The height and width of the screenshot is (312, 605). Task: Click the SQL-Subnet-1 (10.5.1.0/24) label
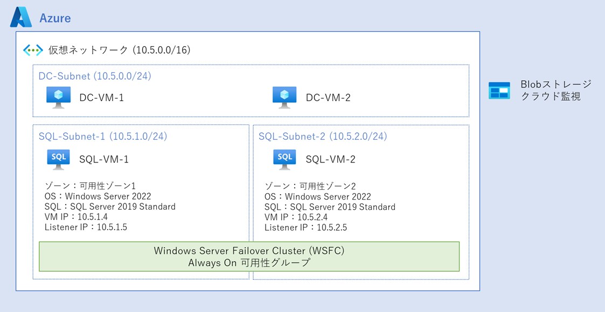103,136
